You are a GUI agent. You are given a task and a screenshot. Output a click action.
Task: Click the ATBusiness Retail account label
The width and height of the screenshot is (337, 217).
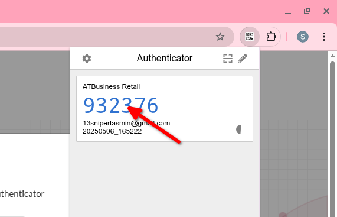pyautogui.click(x=111, y=86)
